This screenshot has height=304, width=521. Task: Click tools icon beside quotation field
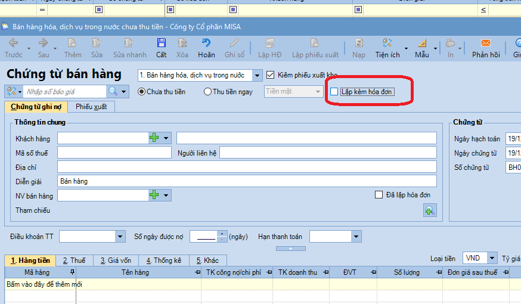click(x=12, y=91)
